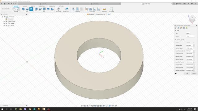Open the INSPECT dropdown menu
Viewport: 198px width, 111px height.
pyautogui.click(x=104, y=12)
